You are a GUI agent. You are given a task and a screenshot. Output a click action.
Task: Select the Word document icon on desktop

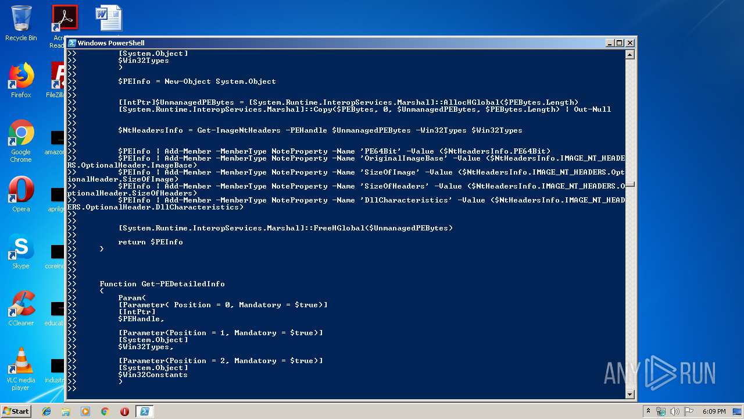pos(109,17)
